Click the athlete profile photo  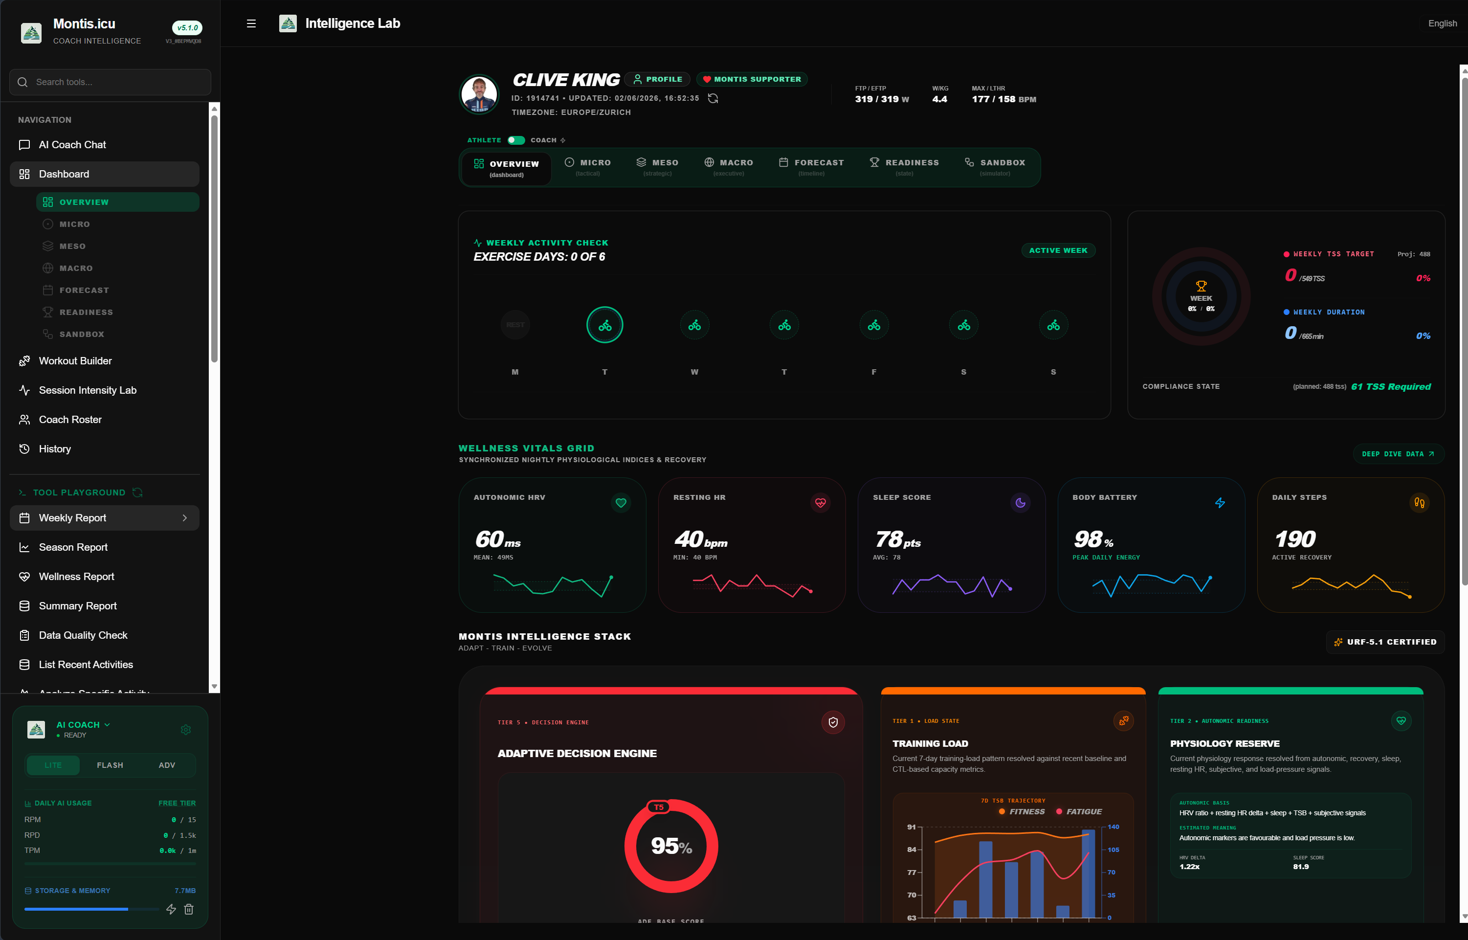(479, 94)
